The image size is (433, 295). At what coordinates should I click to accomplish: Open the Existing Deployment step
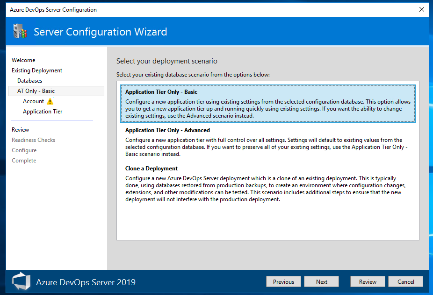(37, 70)
